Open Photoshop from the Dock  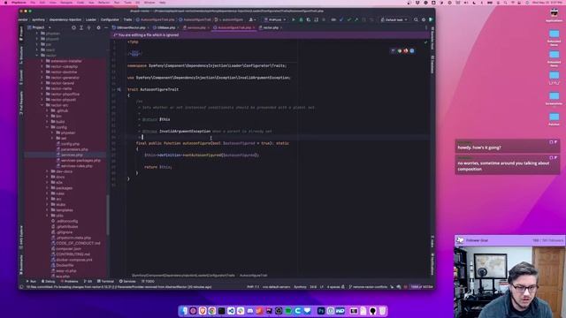coord(321,311)
